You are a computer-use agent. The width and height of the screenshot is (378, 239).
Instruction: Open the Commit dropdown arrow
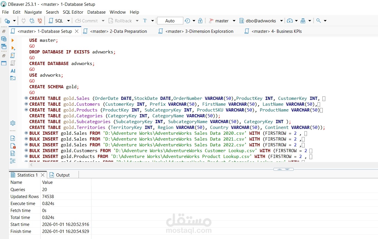coord(103,21)
